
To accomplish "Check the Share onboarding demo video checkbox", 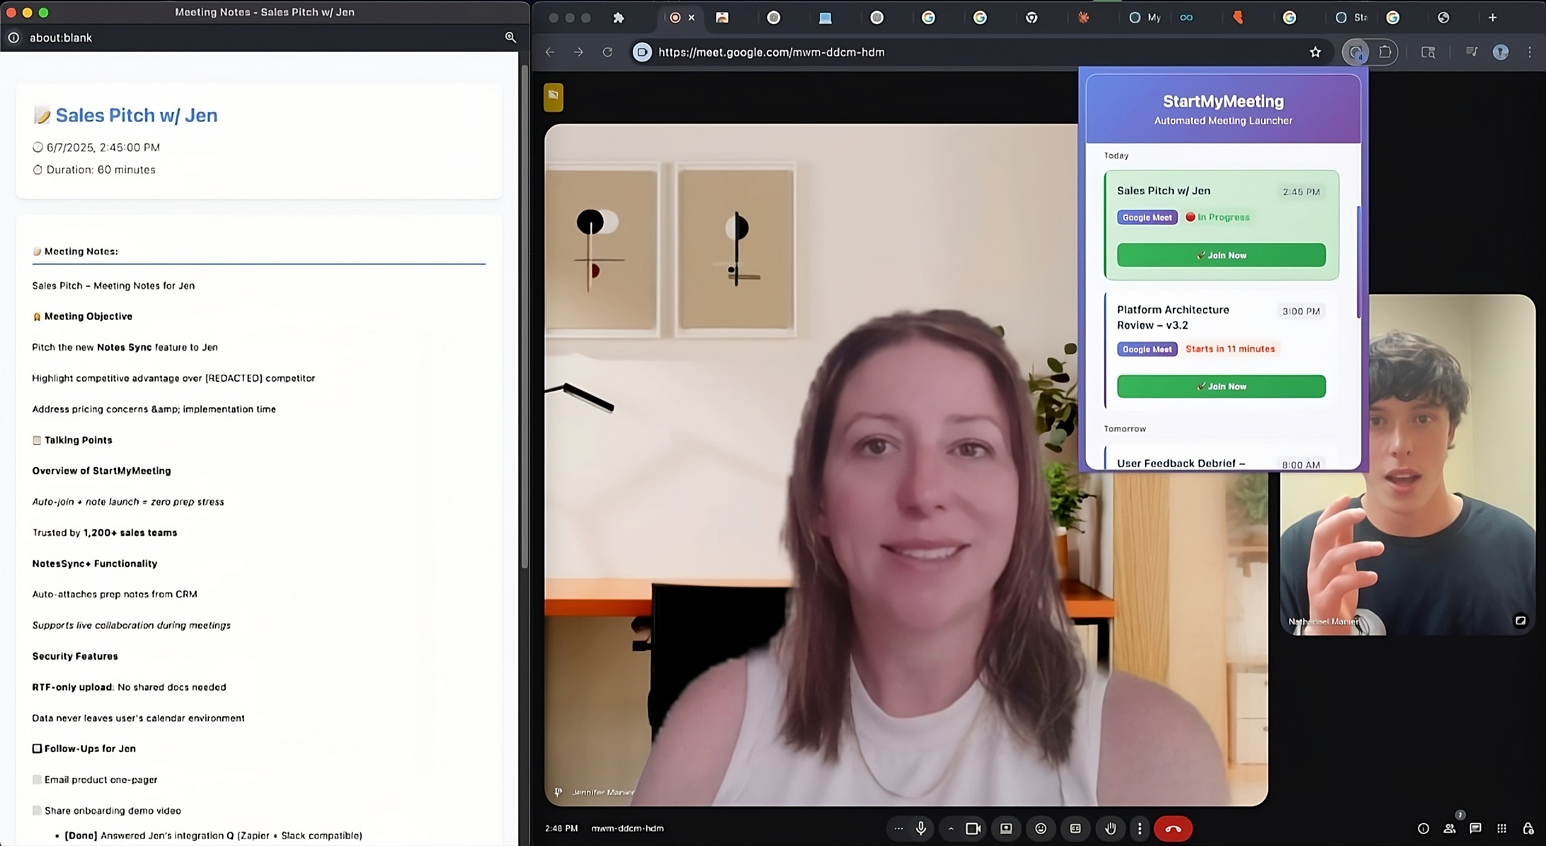I will 36,811.
